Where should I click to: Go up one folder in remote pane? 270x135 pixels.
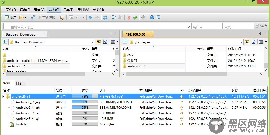(247, 42)
